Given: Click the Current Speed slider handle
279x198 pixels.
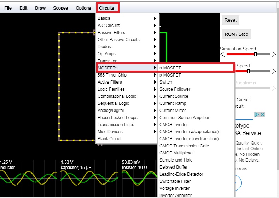Looking at the screenshot, I should (248, 71).
